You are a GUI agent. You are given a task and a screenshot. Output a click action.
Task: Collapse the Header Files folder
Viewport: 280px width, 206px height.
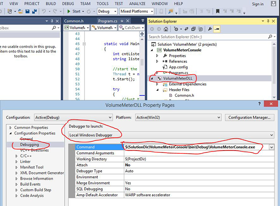click(157, 90)
